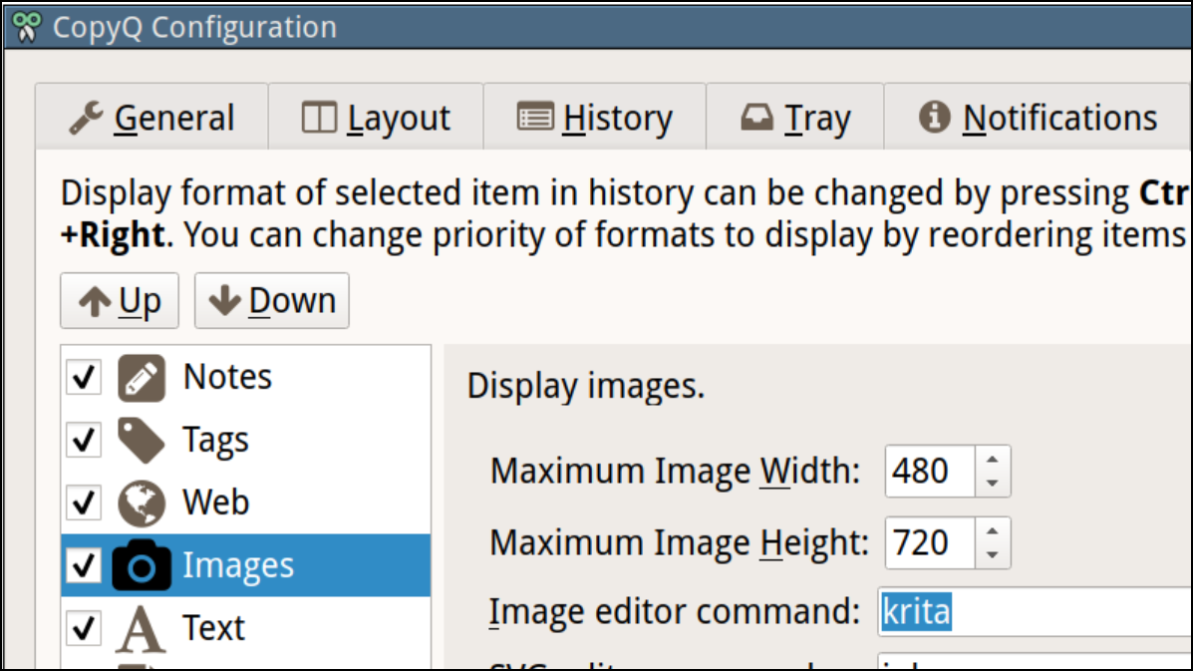Click the Image editor command label
The image size is (1193, 671).
pos(674,611)
